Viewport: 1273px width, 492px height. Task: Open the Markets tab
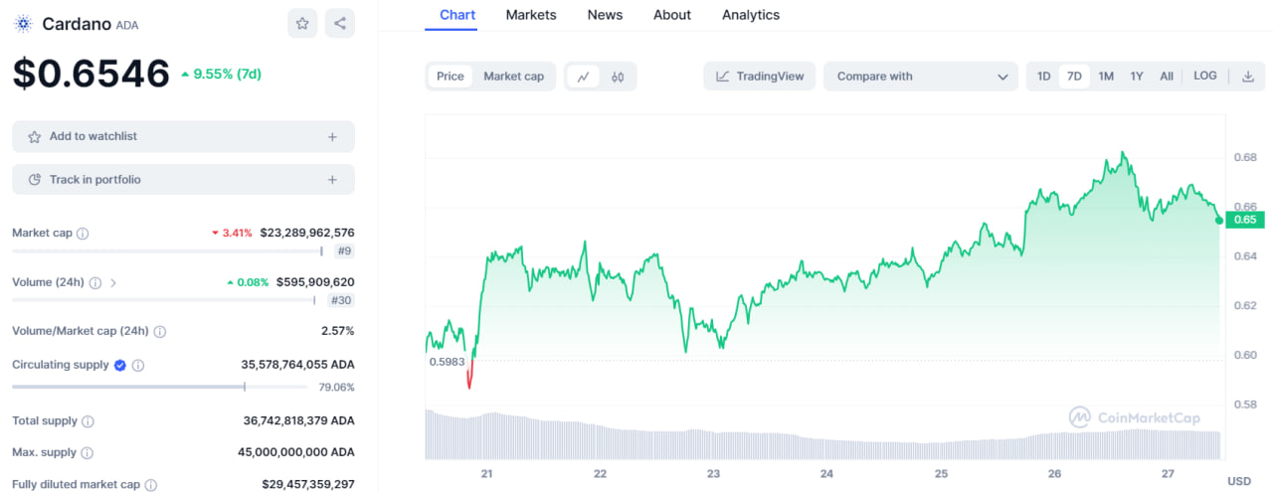click(531, 15)
